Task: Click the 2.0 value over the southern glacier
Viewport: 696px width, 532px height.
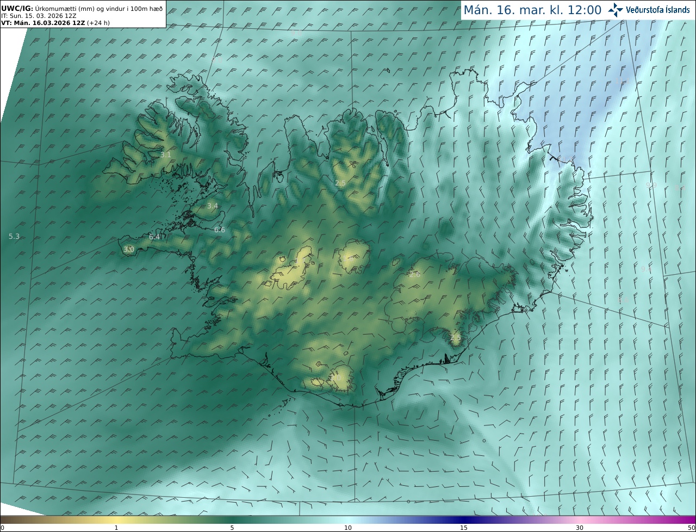Action: pos(337,377)
